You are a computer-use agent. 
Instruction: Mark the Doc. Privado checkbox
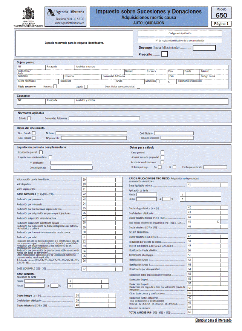pos(34,133)
